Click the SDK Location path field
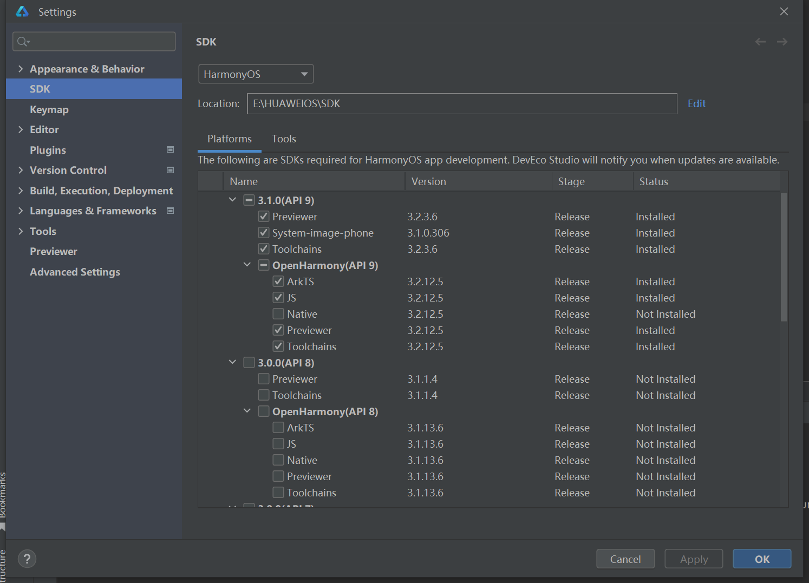 click(462, 103)
